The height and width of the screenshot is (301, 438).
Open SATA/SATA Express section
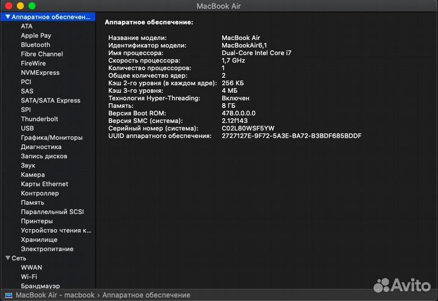point(50,100)
